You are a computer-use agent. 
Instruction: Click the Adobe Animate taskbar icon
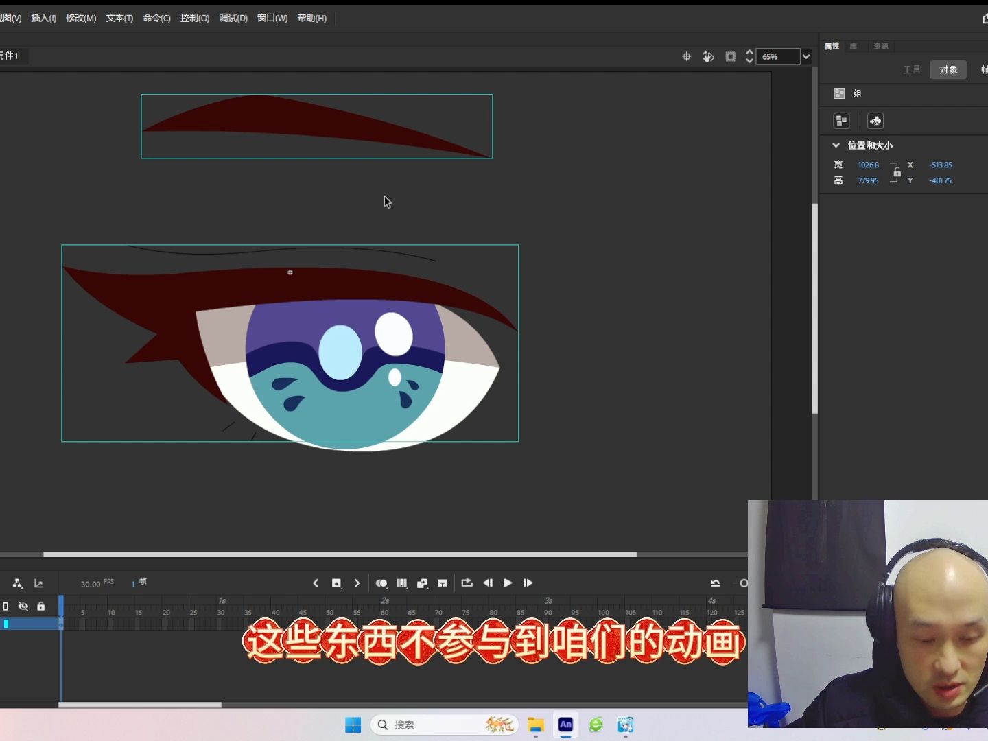point(565,725)
